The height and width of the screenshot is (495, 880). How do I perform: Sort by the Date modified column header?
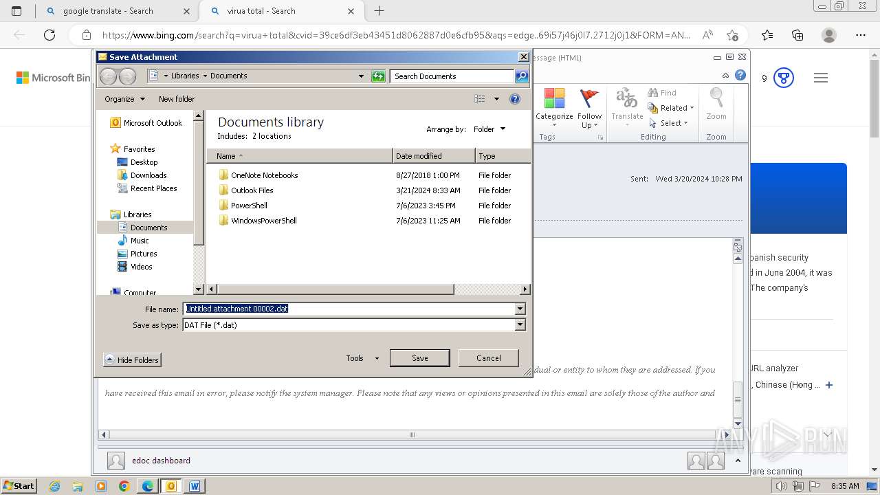tap(434, 156)
